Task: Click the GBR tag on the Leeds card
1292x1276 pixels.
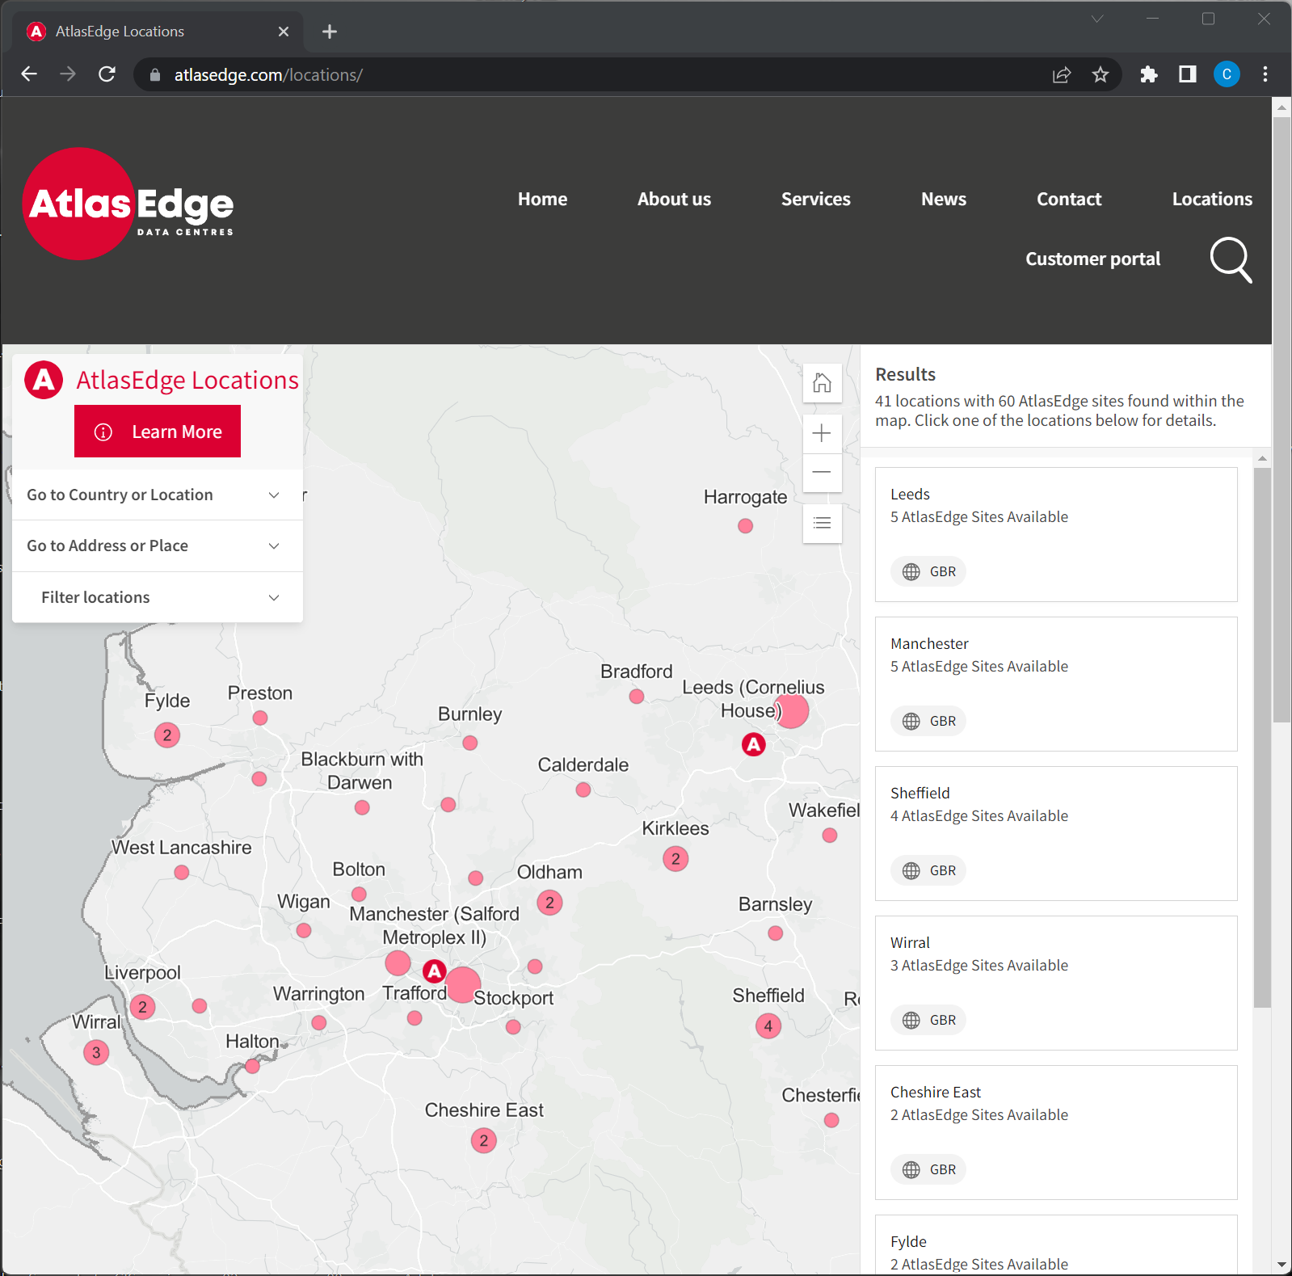Action: (x=928, y=571)
